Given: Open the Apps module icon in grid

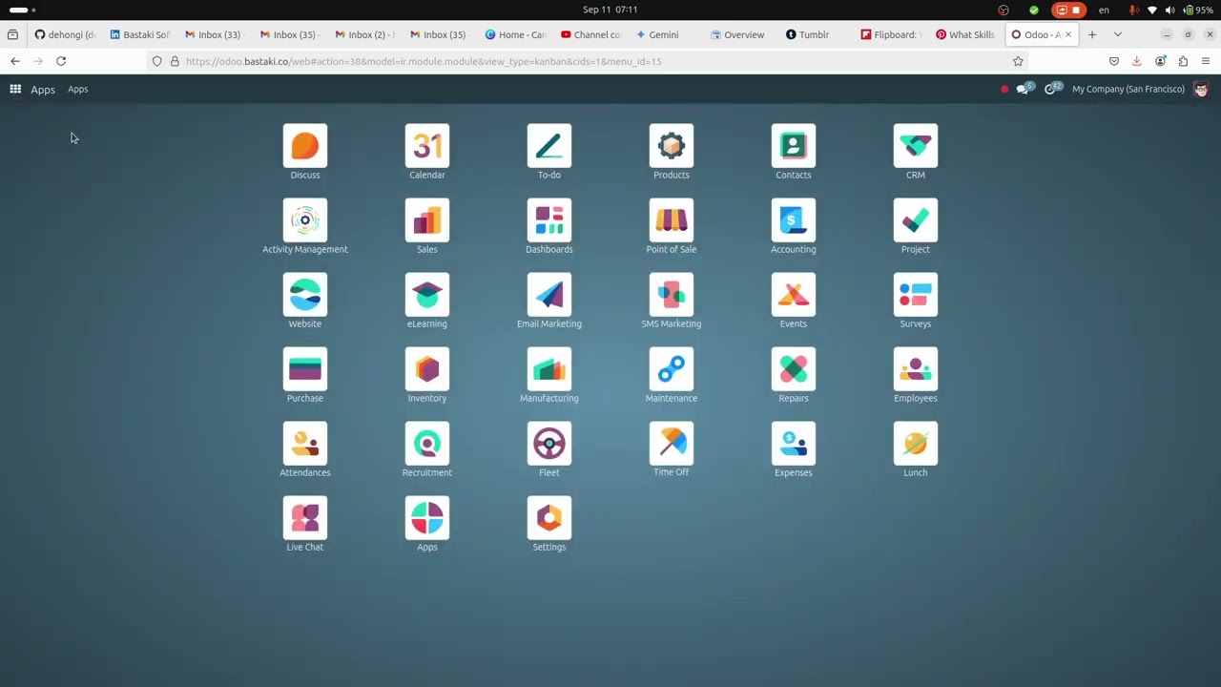Looking at the screenshot, I should pyautogui.click(x=427, y=518).
